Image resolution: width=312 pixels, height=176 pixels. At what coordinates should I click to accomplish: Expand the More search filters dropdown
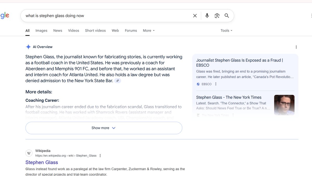(x=149, y=31)
